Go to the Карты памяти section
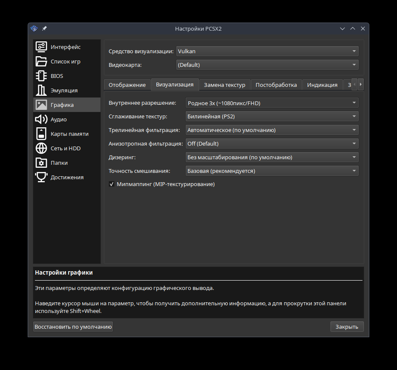 67,134
